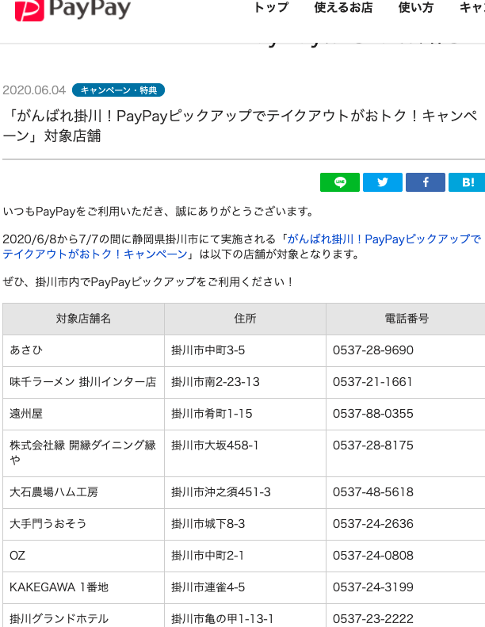Select the あさひ store name
This screenshot has width=485, height=627.
point(26,350)
